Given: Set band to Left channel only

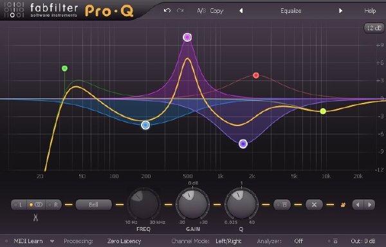Looking at the screenshot, I should (19, 205).
